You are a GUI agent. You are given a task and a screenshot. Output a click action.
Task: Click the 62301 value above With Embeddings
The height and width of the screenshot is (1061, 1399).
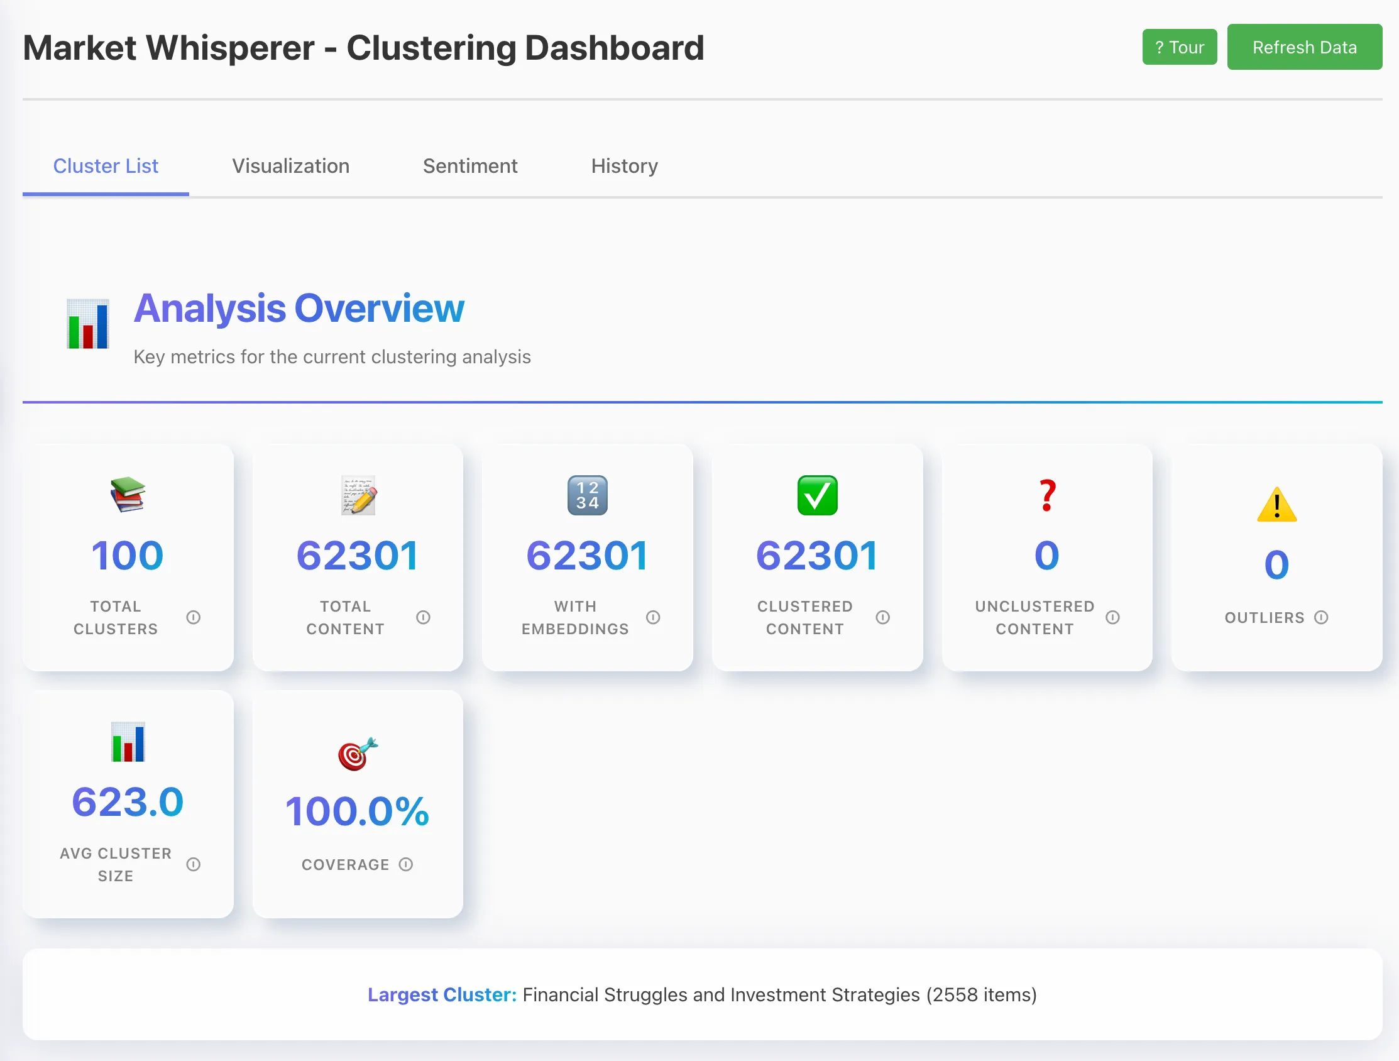tap(588, 556)
